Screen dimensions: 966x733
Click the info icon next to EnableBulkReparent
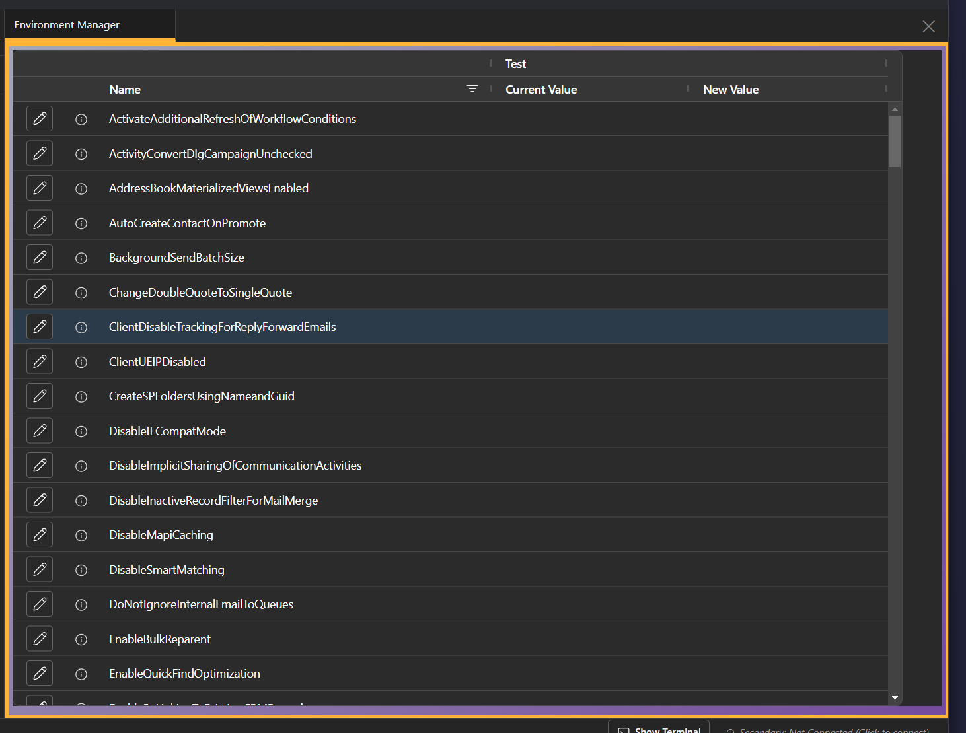coord(81,639)
